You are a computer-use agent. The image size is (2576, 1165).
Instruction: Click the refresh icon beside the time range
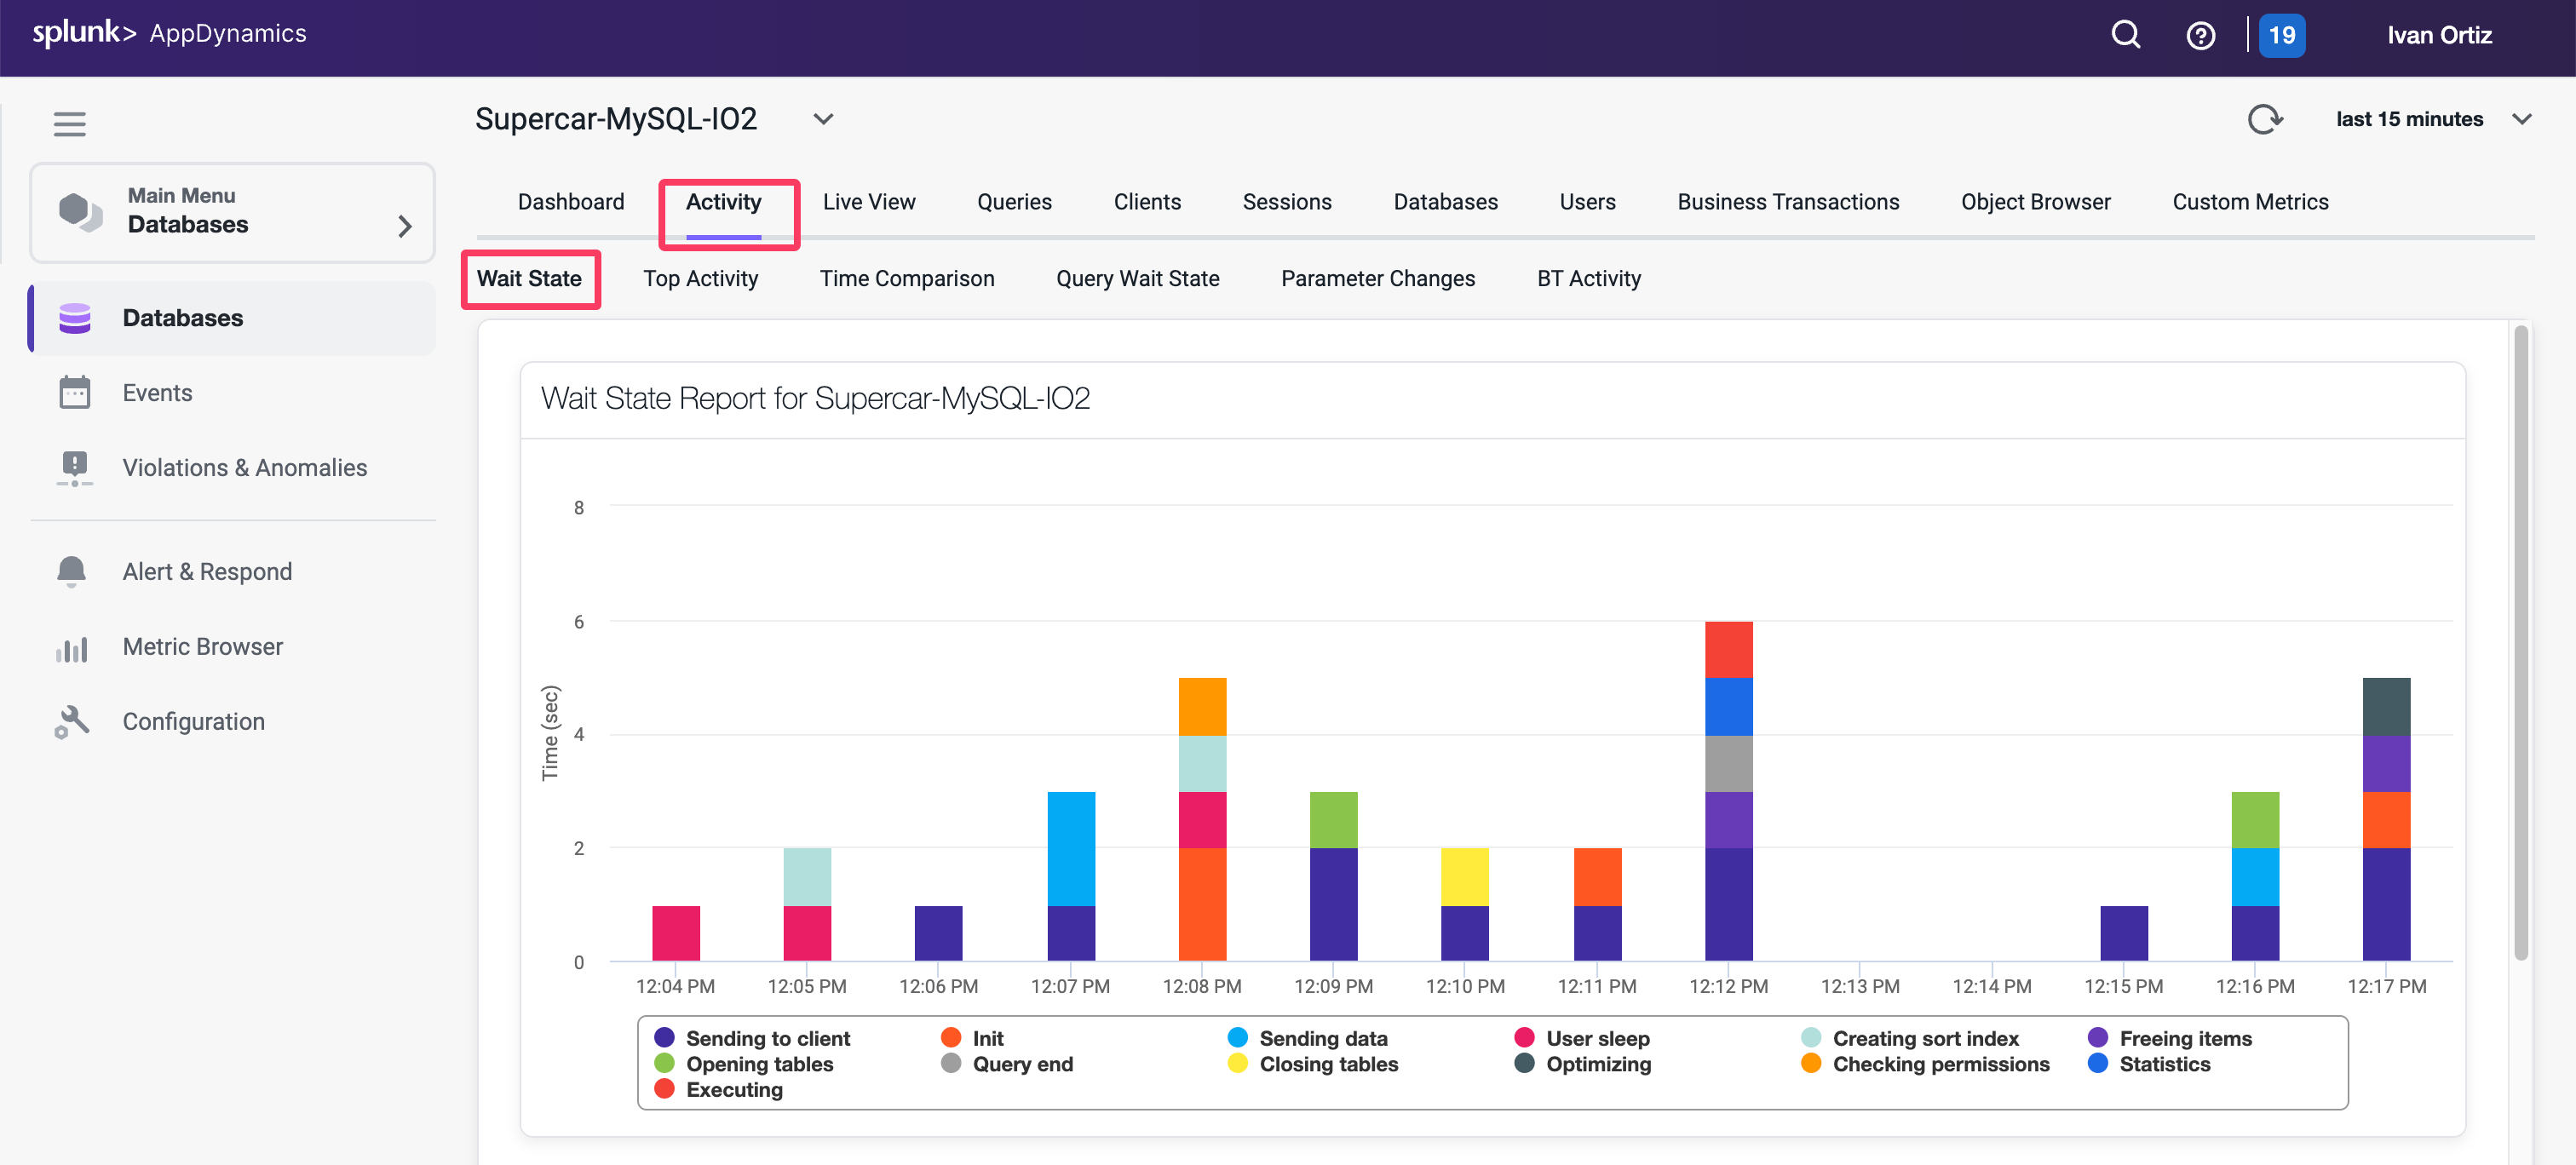point(2264,119)
